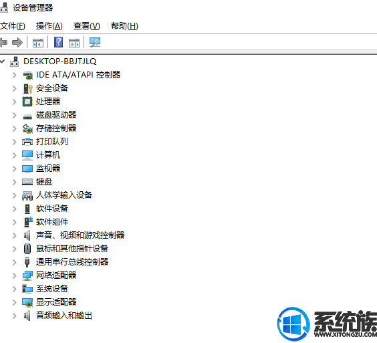Click the 存储控制器 icon

pos(27,128)
